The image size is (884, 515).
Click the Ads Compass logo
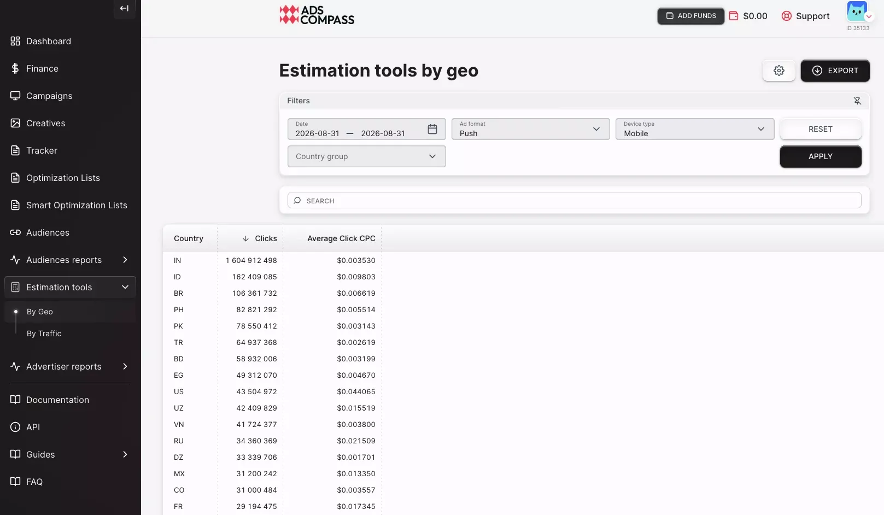(x=317, y=15)
